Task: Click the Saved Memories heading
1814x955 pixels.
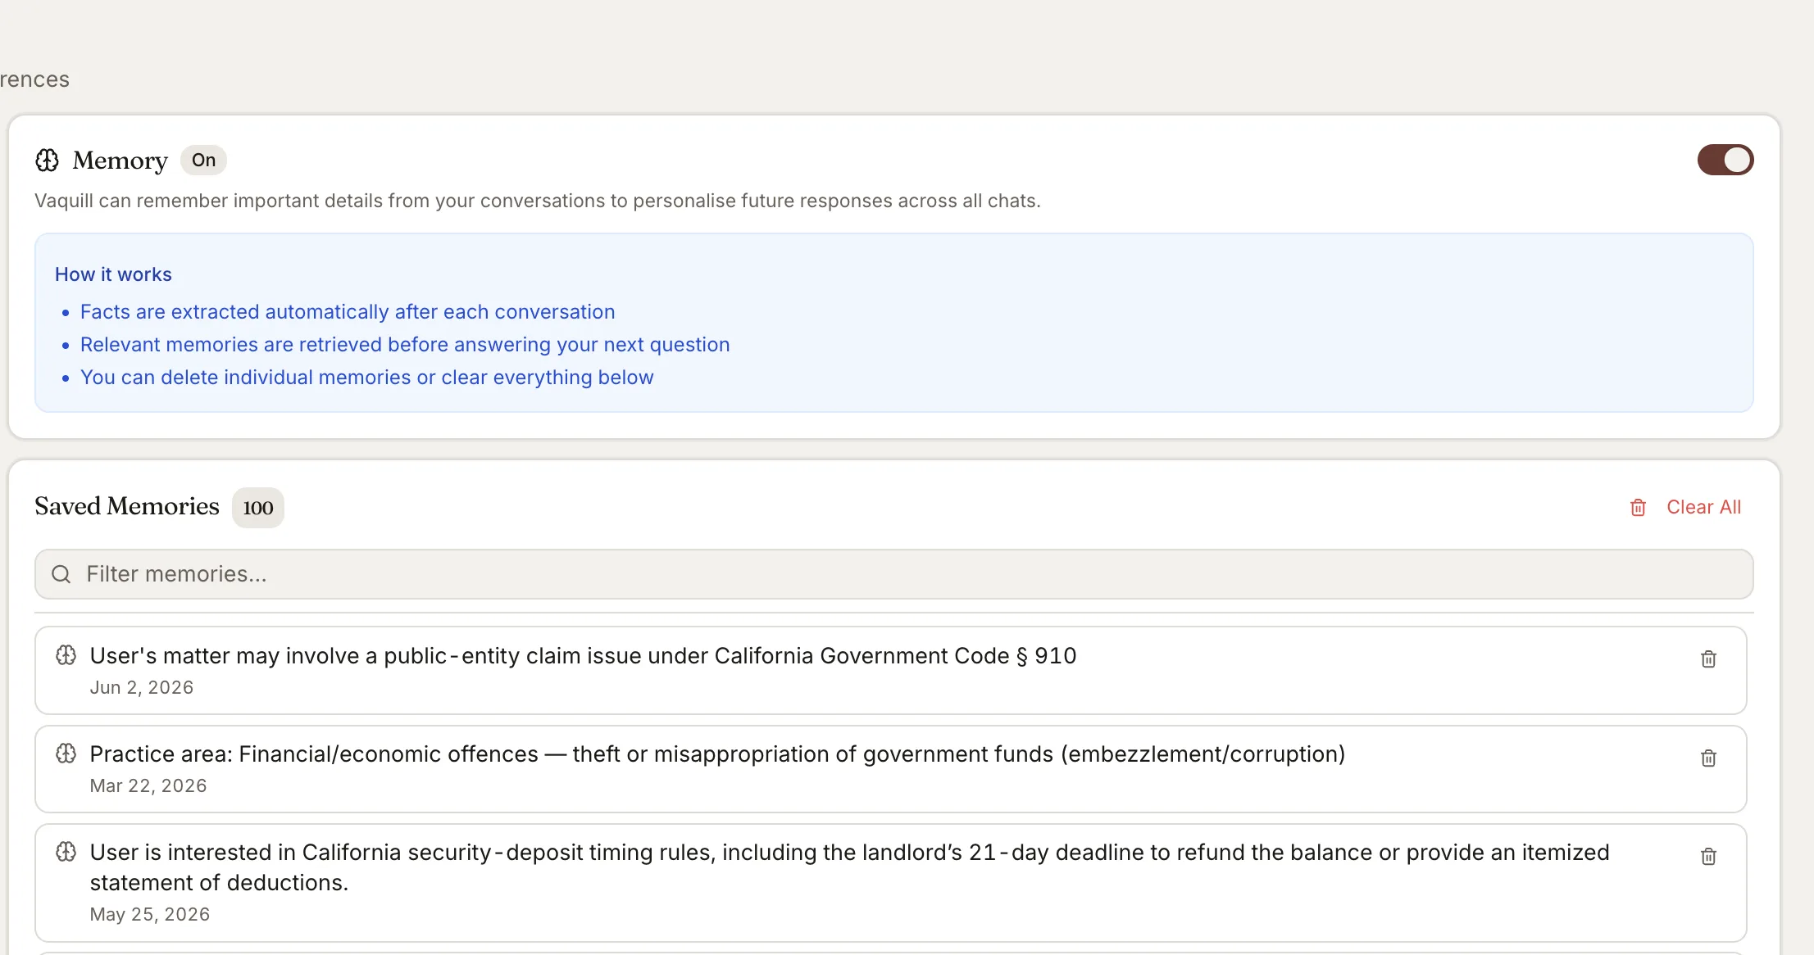Action: [127, 506]
